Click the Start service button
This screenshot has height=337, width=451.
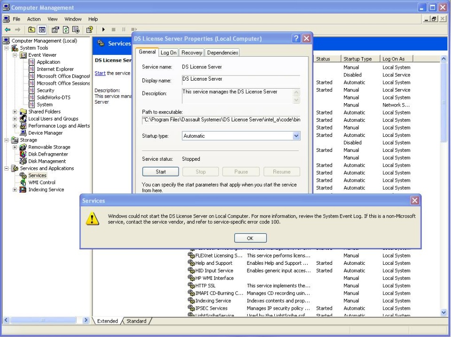click(x=161, y=172)
